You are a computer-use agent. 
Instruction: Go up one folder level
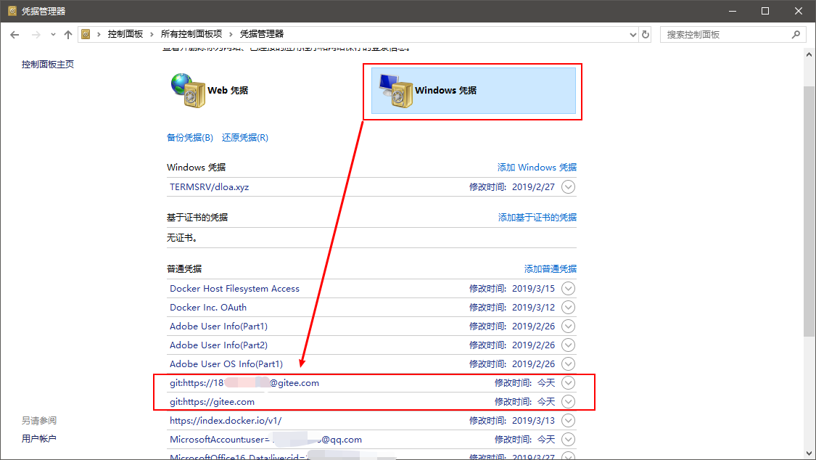pyautogui.click(x=68, y=34)
